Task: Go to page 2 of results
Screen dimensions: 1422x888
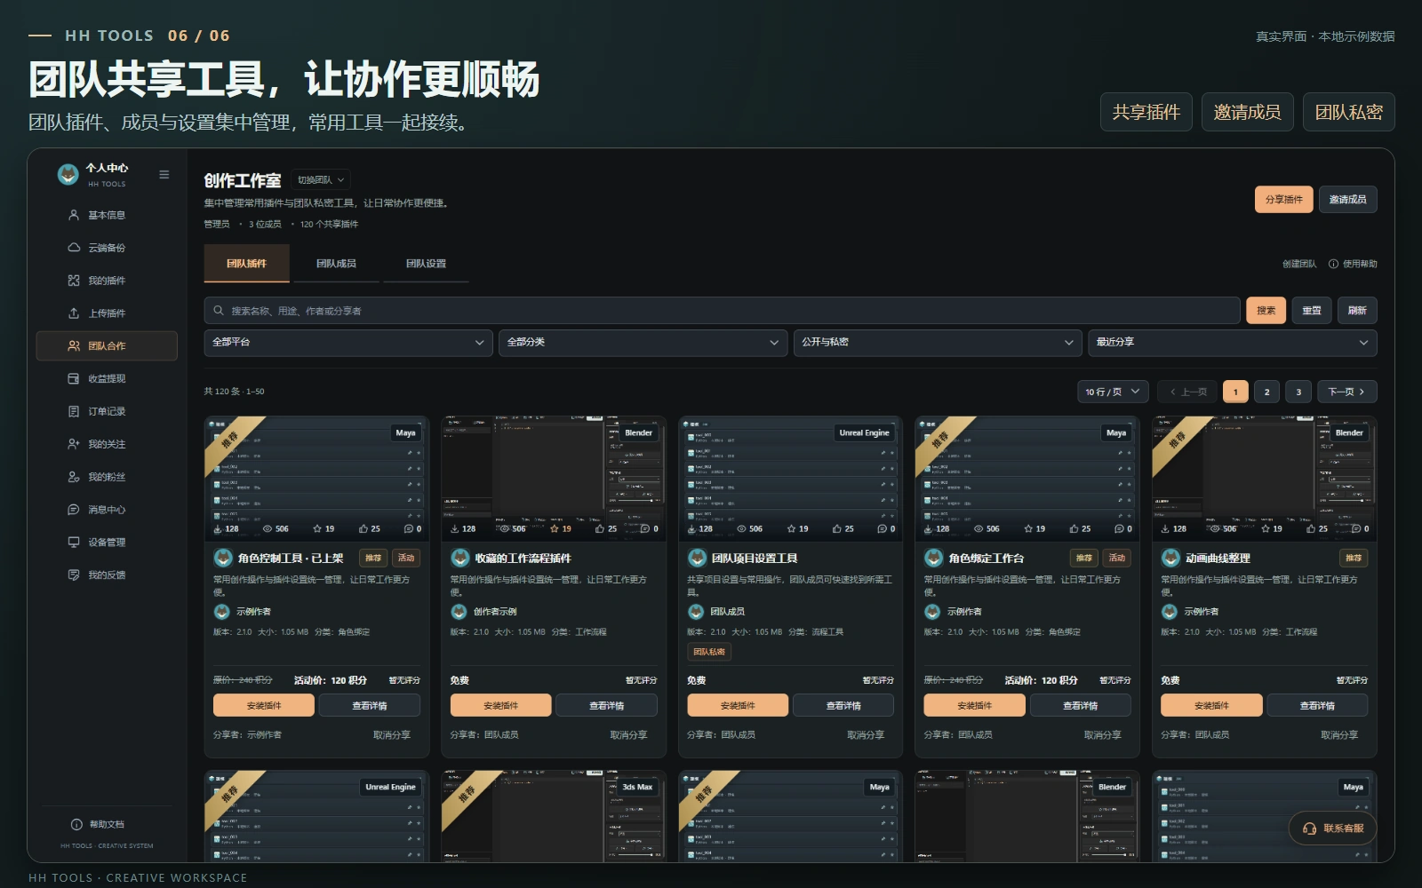Action: (x=1266, y=392)
